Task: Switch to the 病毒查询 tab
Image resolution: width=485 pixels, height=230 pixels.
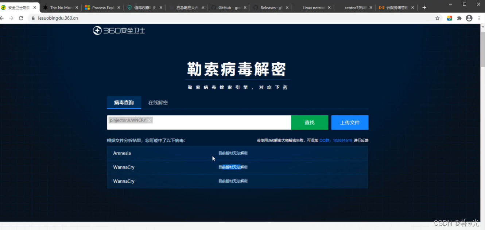Action: pos(124,103)
